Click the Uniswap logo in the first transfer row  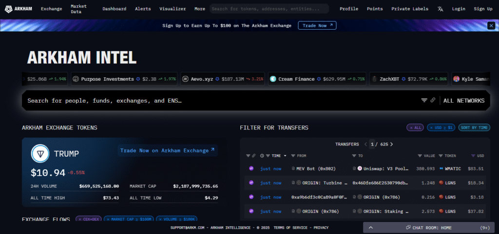coord(360,169)
